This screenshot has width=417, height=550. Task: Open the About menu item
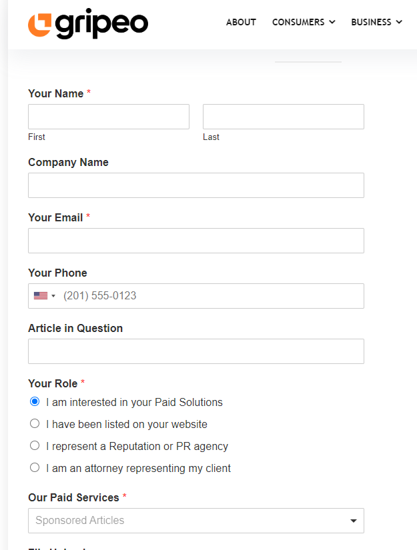(241, 22)
